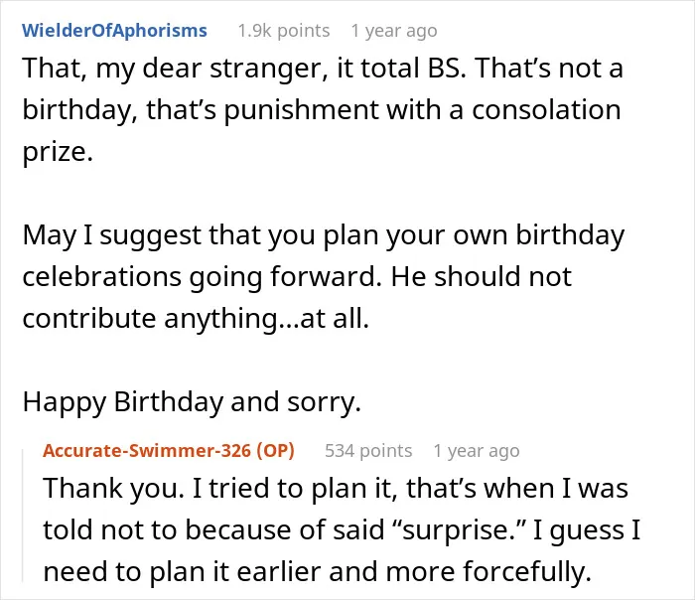
Task: Click 'birthday, that's punishment' text line
Action: (x=322, y=110)
